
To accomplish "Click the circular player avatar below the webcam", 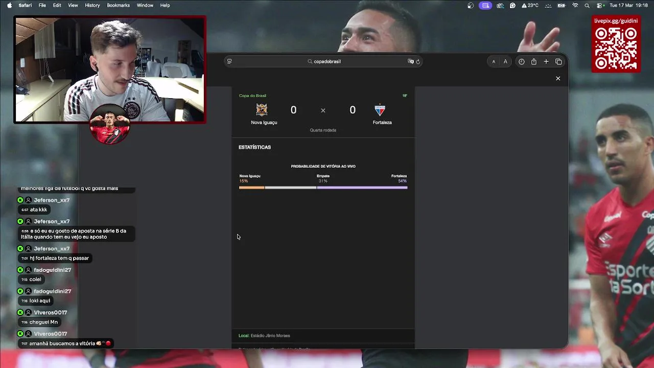I will click(110, 125).
